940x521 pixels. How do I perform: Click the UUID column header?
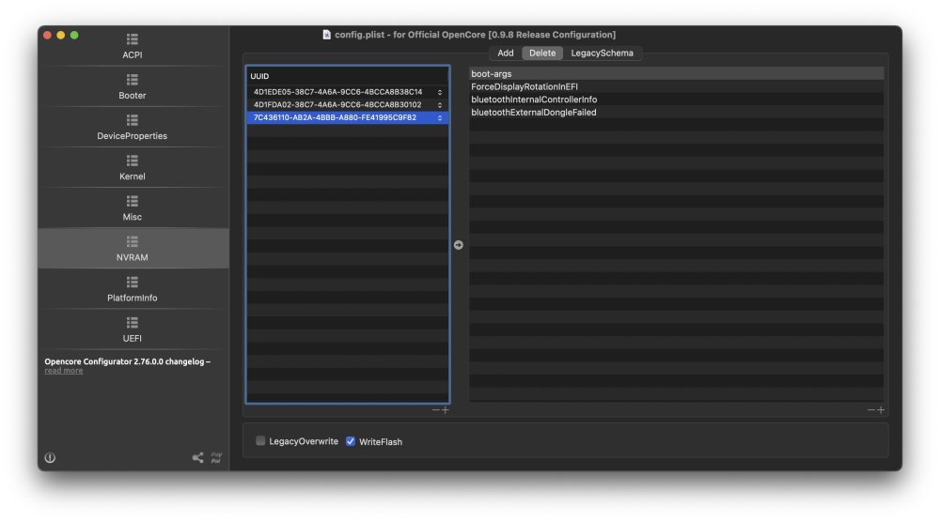click(x=348, y=76)
